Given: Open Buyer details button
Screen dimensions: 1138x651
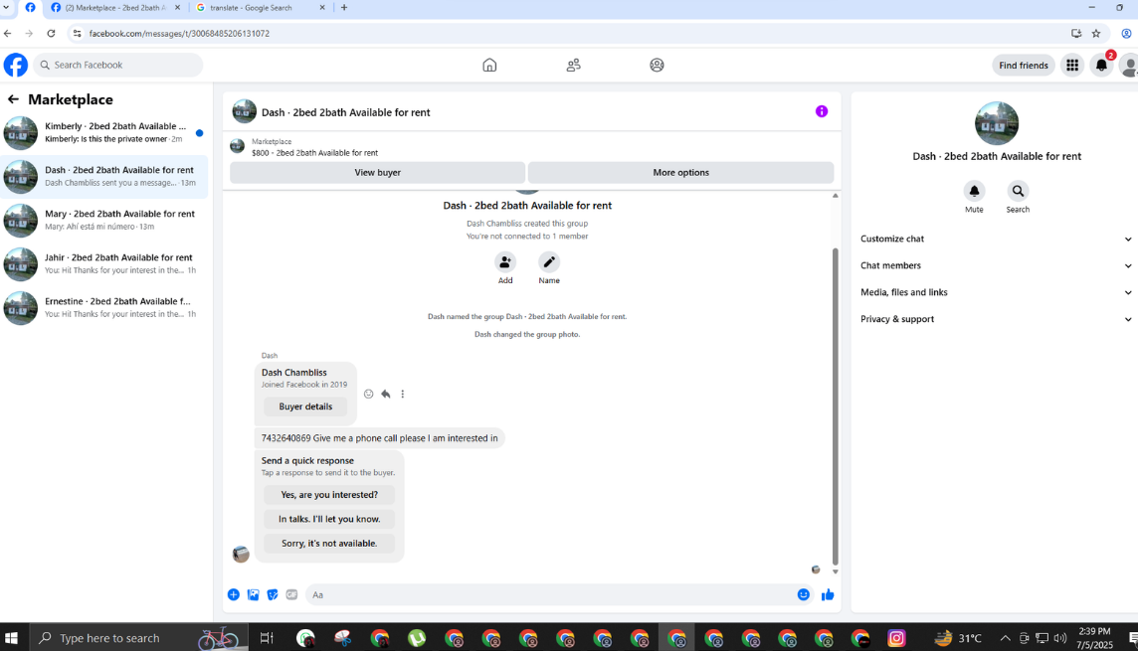Looking at the screenshot, I should pyautogui.click(x=305, y=407).
